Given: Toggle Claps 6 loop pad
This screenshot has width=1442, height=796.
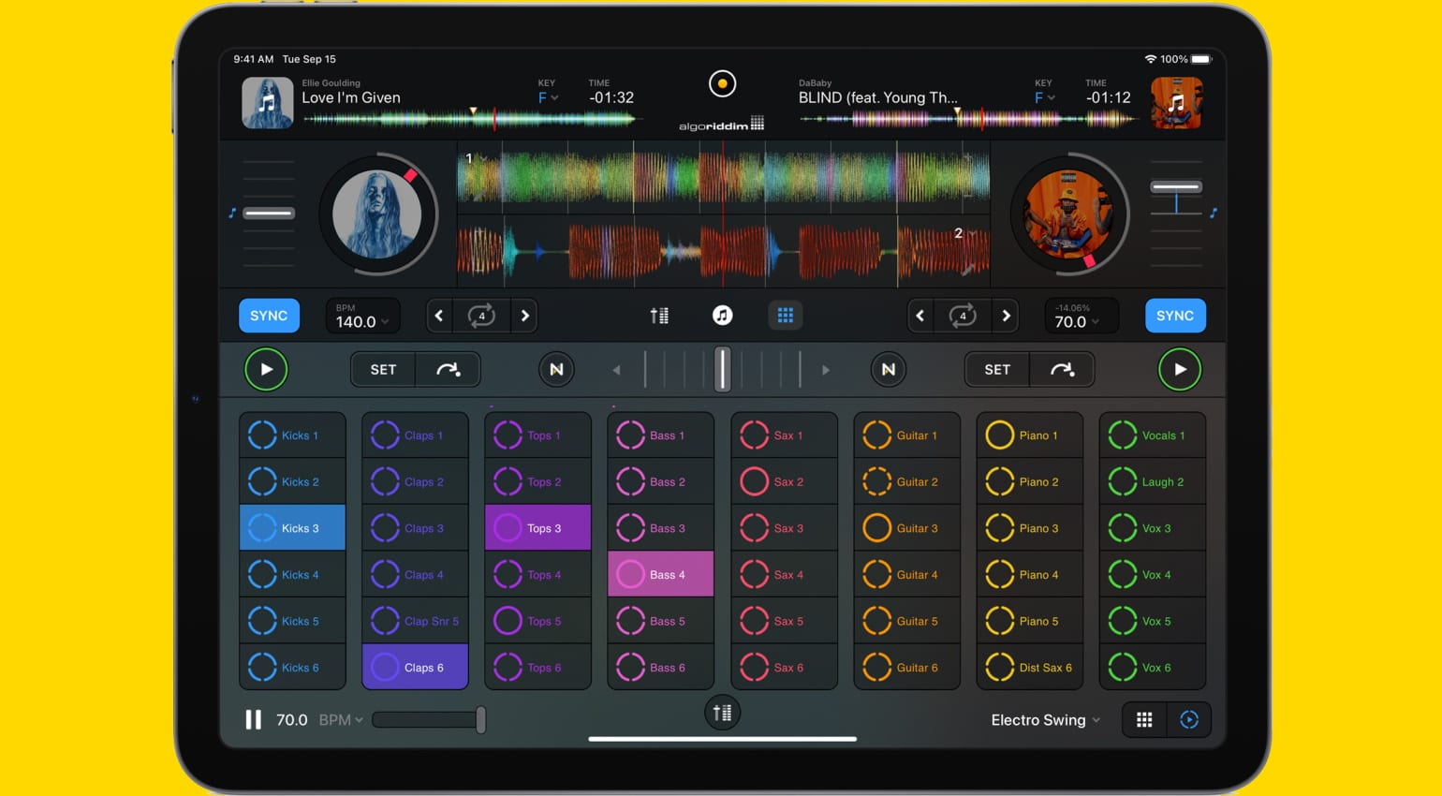Looking at the screenshot, I should click(415, 667).
